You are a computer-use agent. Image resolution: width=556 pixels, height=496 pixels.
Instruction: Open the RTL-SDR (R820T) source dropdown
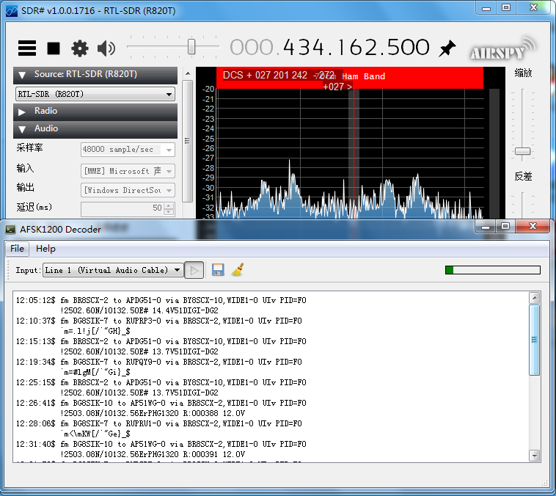95,94
